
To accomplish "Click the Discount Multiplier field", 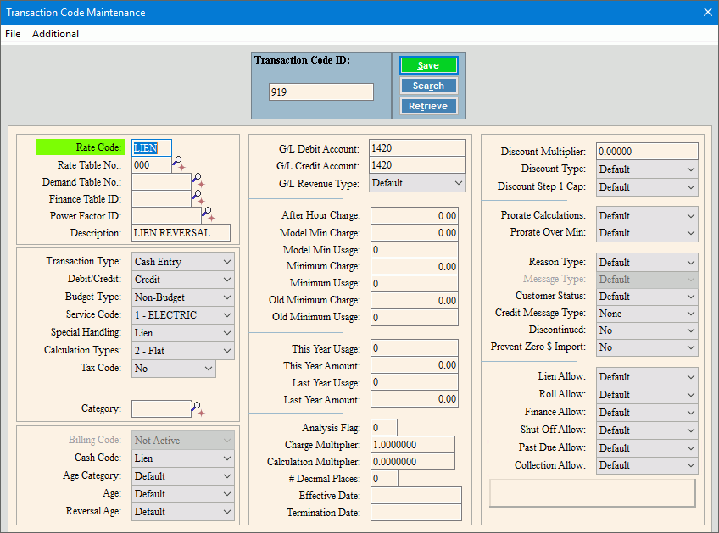I will [647, 151].
